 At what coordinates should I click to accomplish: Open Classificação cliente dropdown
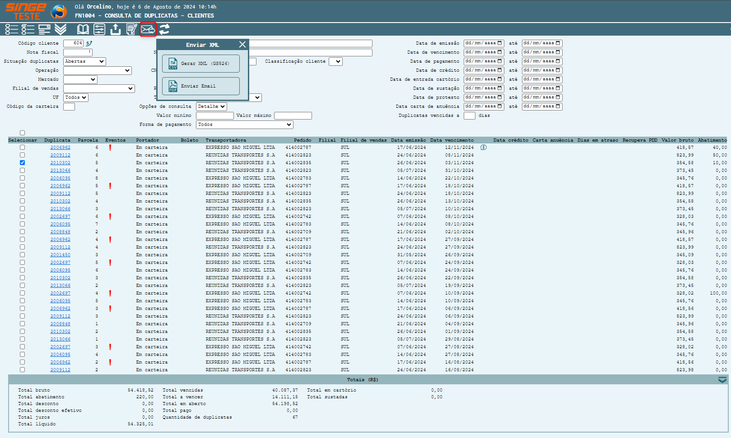point(335,61)
